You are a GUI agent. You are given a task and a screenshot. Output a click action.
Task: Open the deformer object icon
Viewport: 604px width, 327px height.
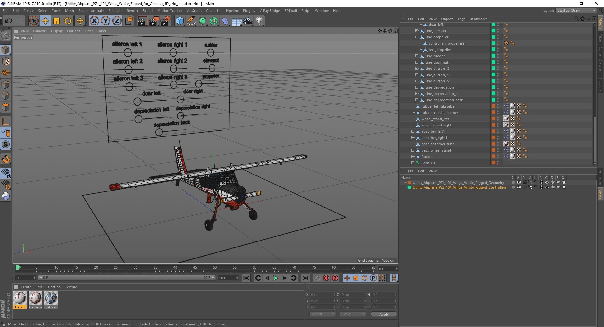click(225, 21)
